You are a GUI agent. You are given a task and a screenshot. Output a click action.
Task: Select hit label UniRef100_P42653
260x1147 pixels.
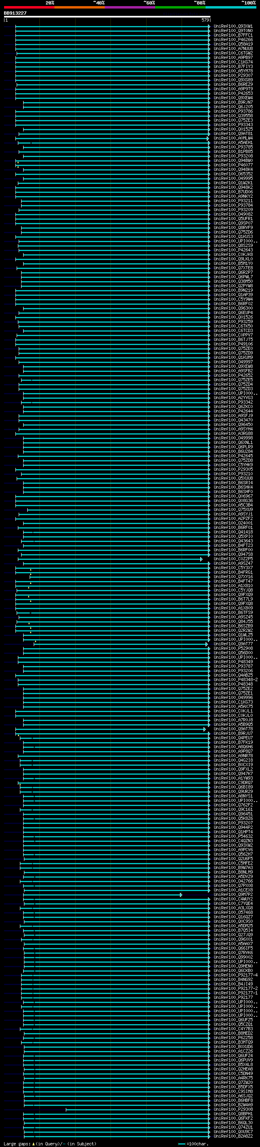pos(233,93)
